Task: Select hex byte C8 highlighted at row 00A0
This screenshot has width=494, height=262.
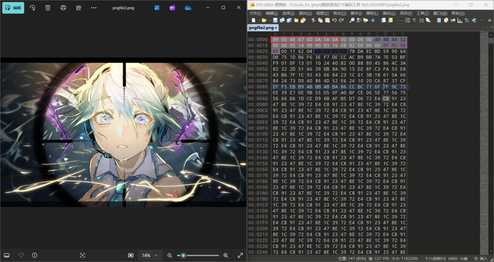Action: (385, 98)
